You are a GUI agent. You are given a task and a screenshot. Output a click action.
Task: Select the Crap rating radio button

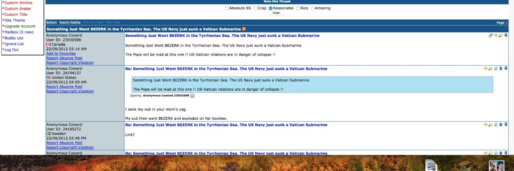[255, 8]
